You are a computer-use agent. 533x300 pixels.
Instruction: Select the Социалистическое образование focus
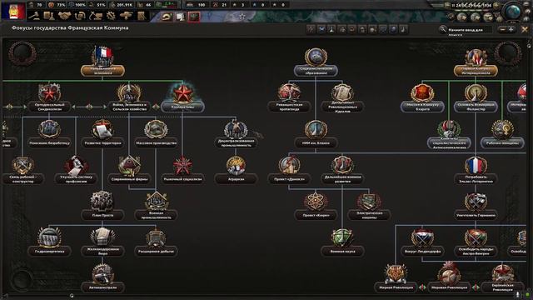tap(316, 62)
